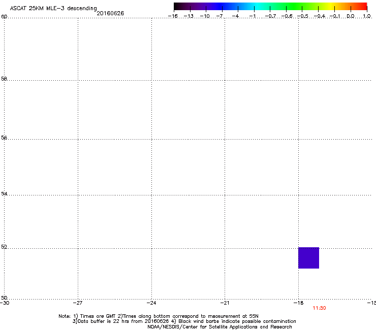Screen dimensions: 376x330
Task: Click the latitude label 56
Action: (x=4, y=138)
